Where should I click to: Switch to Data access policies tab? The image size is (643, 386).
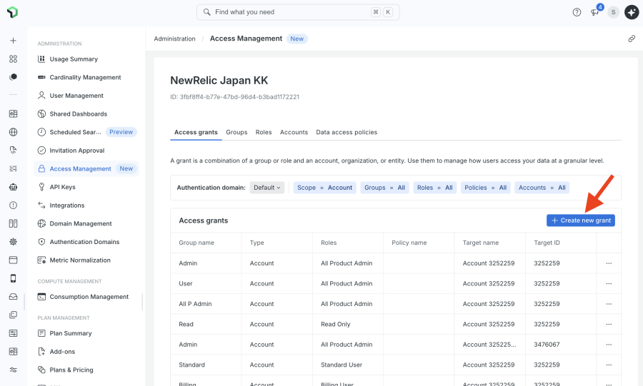click(x=347, y=132)
